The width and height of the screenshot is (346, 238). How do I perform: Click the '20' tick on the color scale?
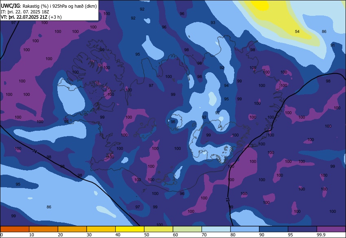[60, 235]
